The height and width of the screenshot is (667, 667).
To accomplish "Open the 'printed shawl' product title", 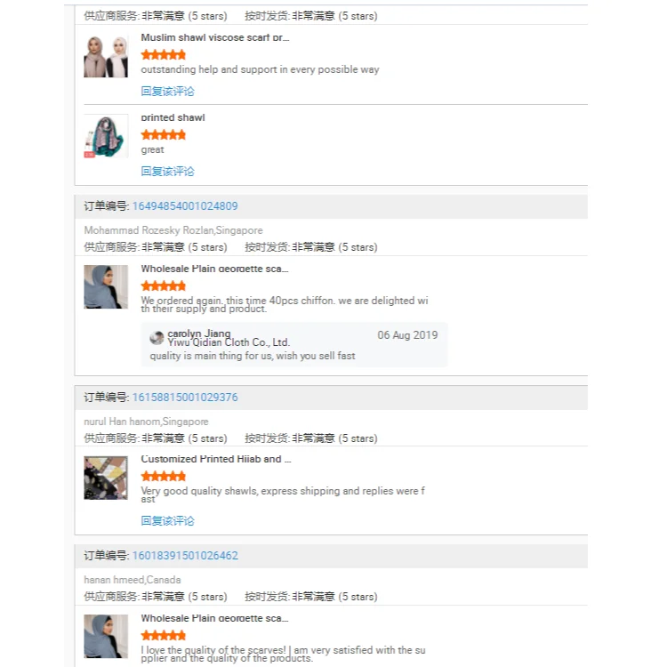I will point(173,117).
